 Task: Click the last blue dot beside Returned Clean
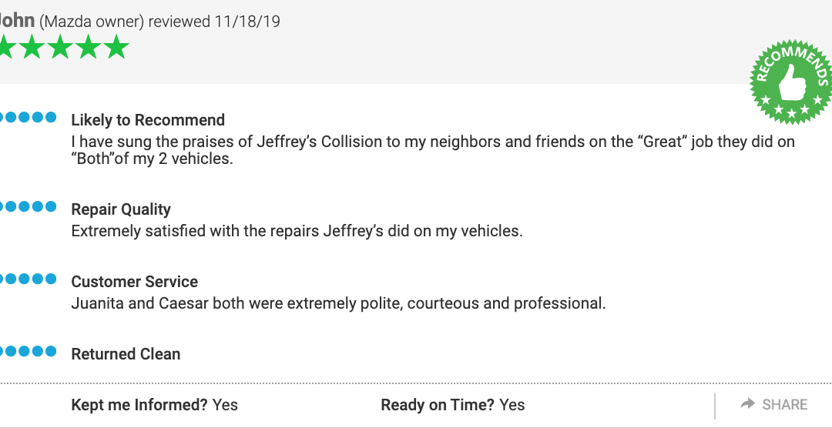pyautogui.click(x=50, y=351)
